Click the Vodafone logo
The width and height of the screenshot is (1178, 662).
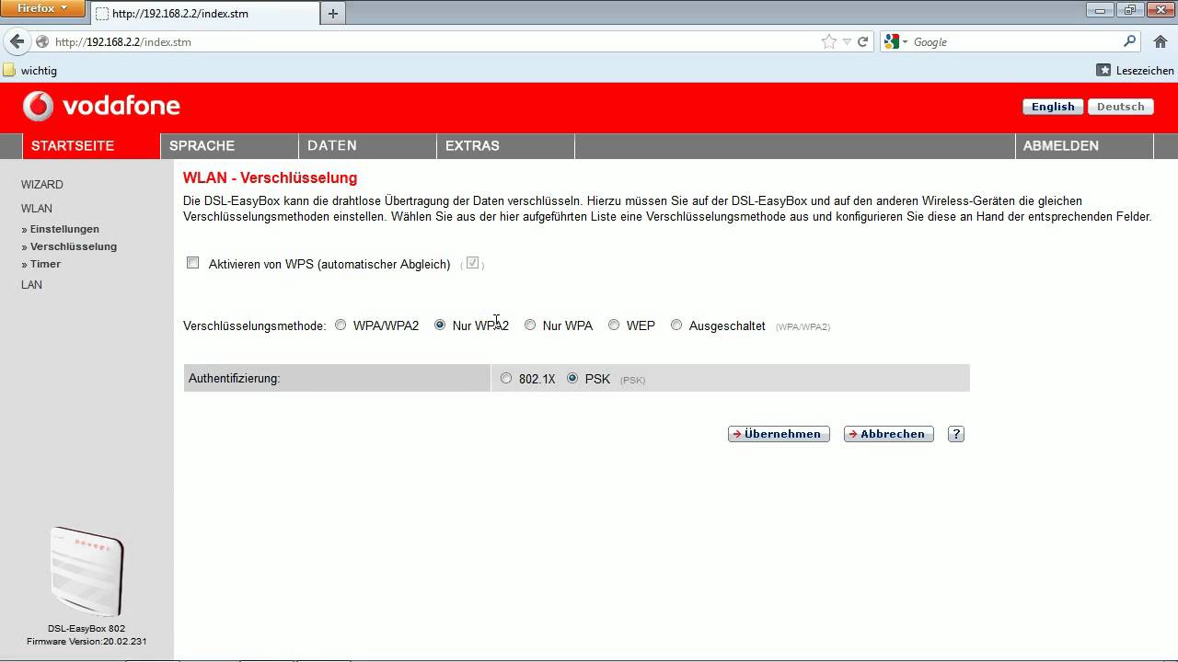pos(101,107)
